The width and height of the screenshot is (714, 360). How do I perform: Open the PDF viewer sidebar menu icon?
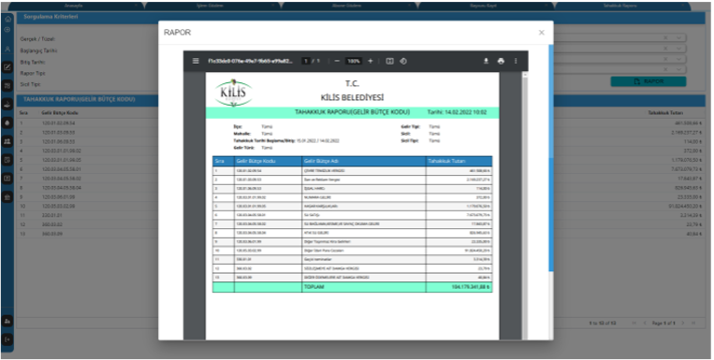click(196, 61)
